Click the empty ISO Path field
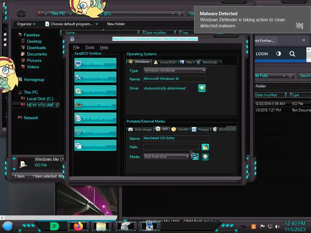311x233 pixels. (171, 147)
